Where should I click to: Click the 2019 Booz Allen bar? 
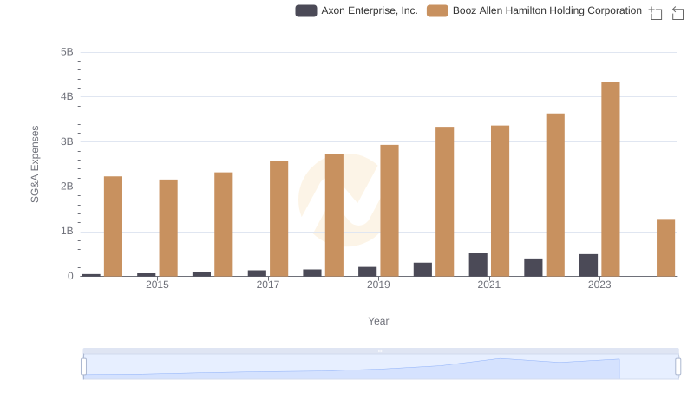point(389,211)
